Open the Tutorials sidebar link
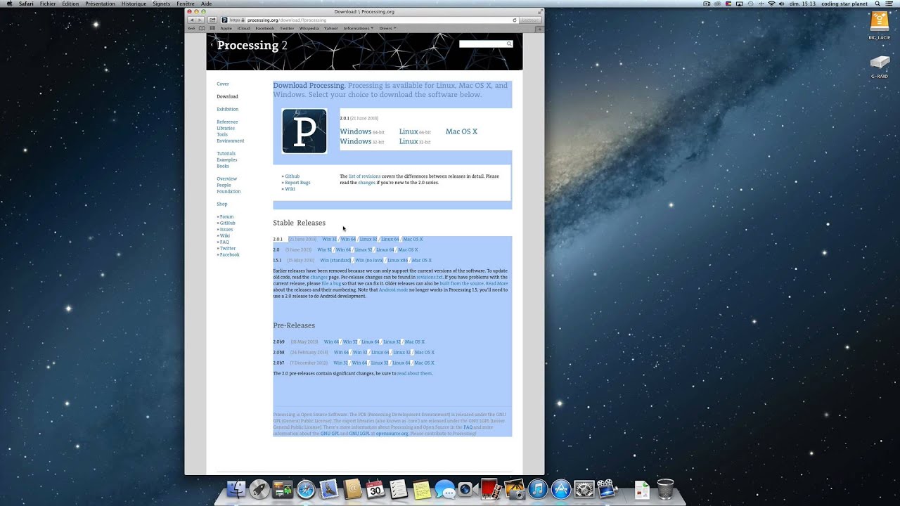Screen dimensions: 900x506 click(226, 153)
